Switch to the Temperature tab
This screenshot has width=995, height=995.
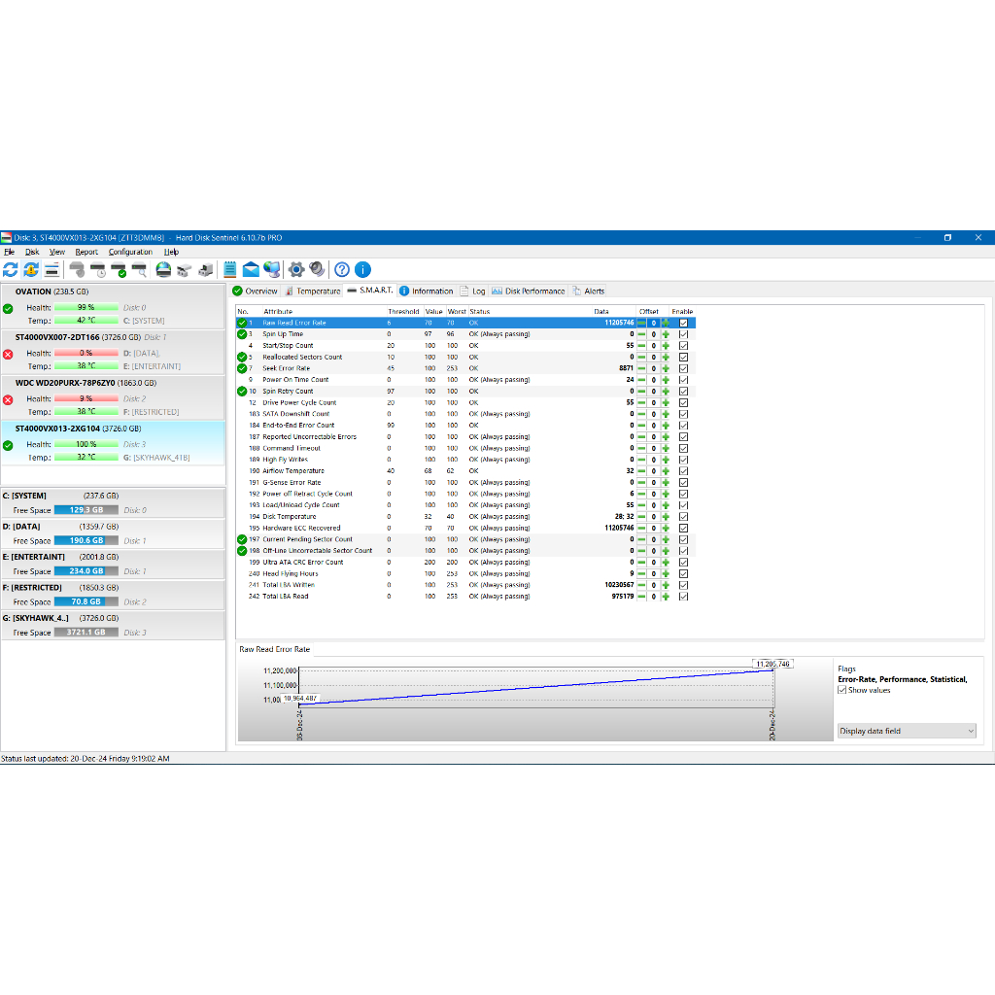click(313, 292)
